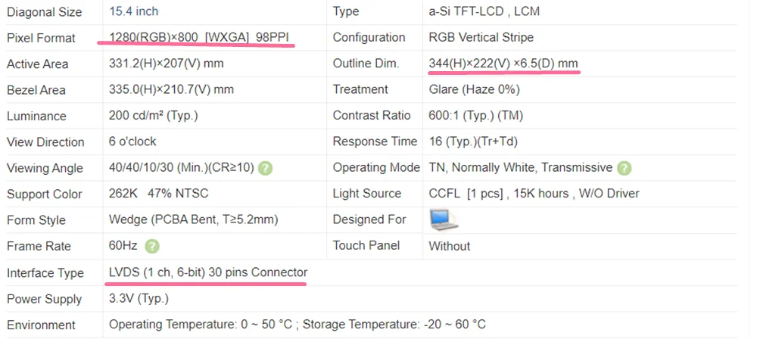Click the Outline Dim. 344(H)×222(V) value
The image size is (757, 339).
[x=503, y=64]
